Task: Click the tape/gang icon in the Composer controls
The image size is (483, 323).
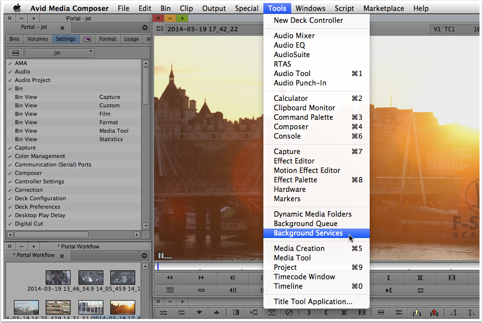Action: pos(201,290)
